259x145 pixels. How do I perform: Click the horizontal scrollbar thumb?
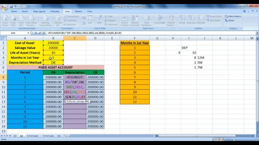[x=197, y=136]
